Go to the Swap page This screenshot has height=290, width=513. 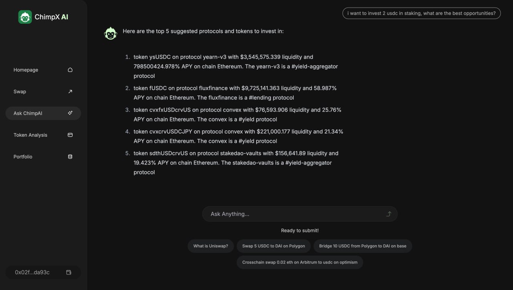(x=20, y=91)
